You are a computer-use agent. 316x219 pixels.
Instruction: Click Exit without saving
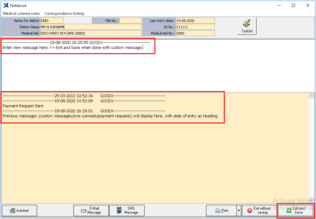click(259, 210)
